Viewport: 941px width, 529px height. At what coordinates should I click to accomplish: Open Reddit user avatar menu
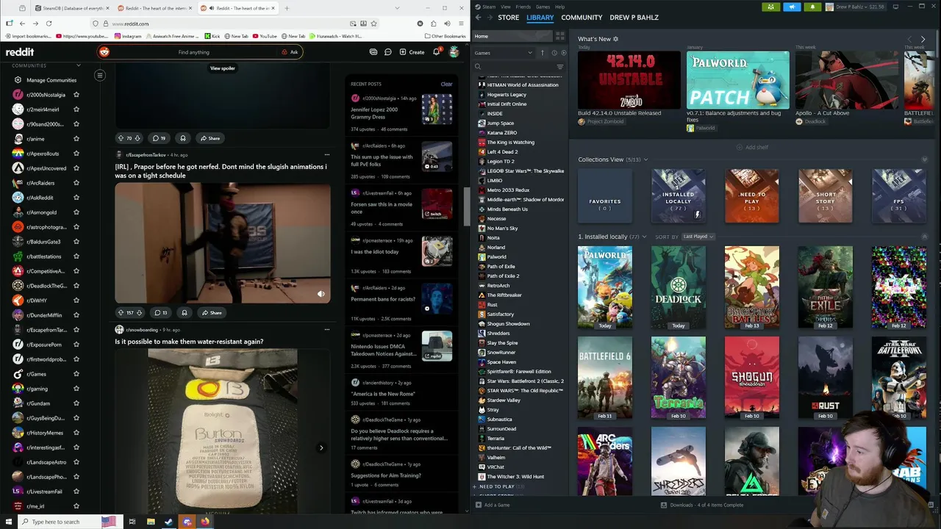click(x=454, y=52)
